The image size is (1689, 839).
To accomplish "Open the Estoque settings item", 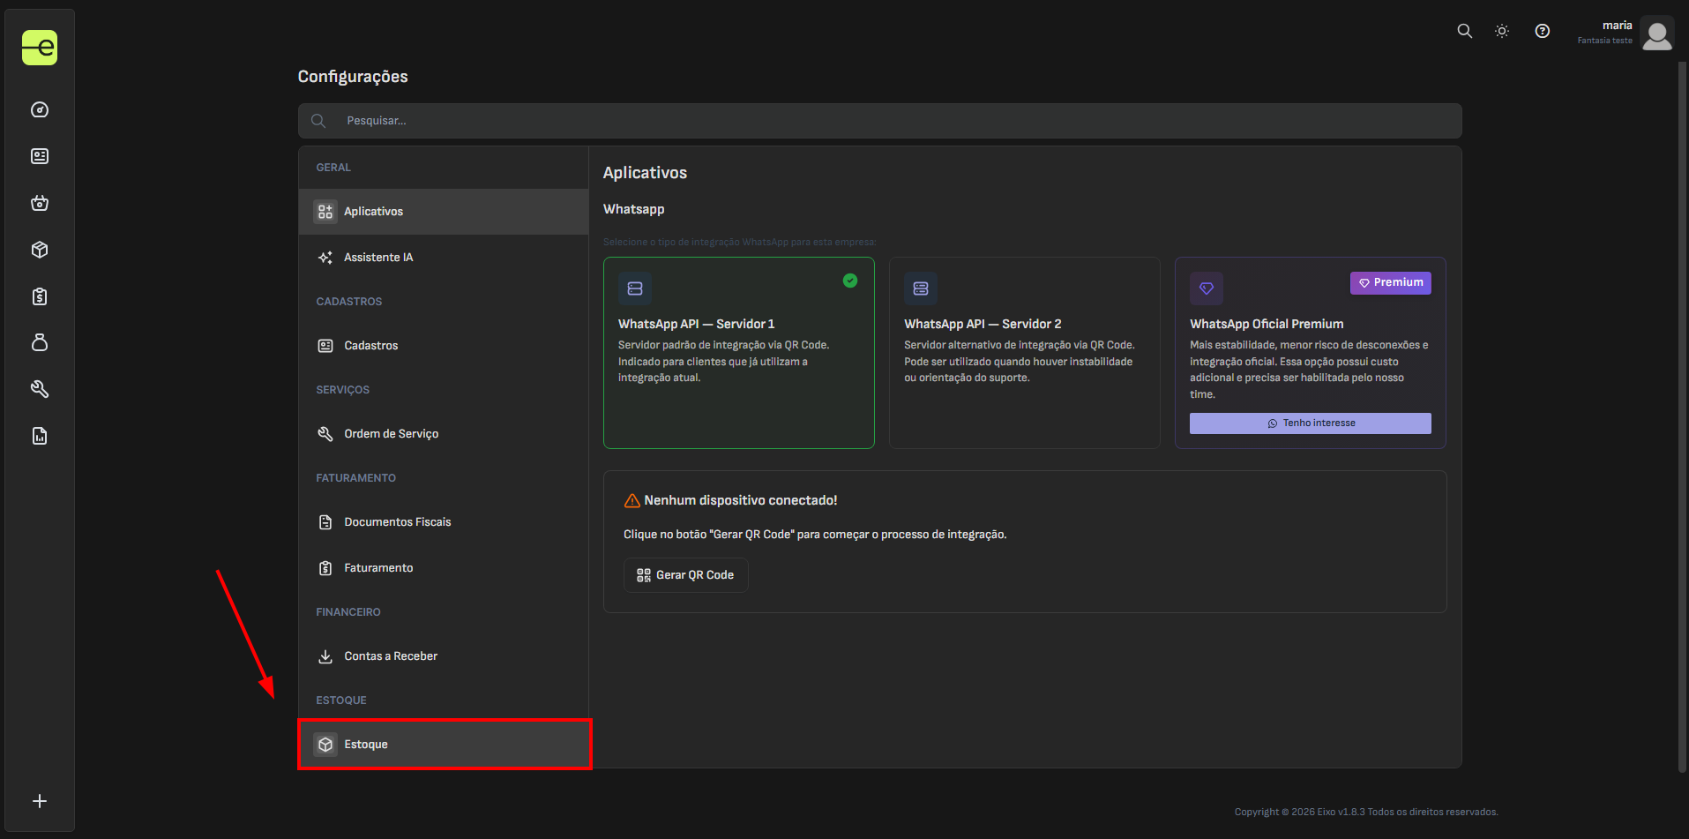I will (x=444, y=745).
